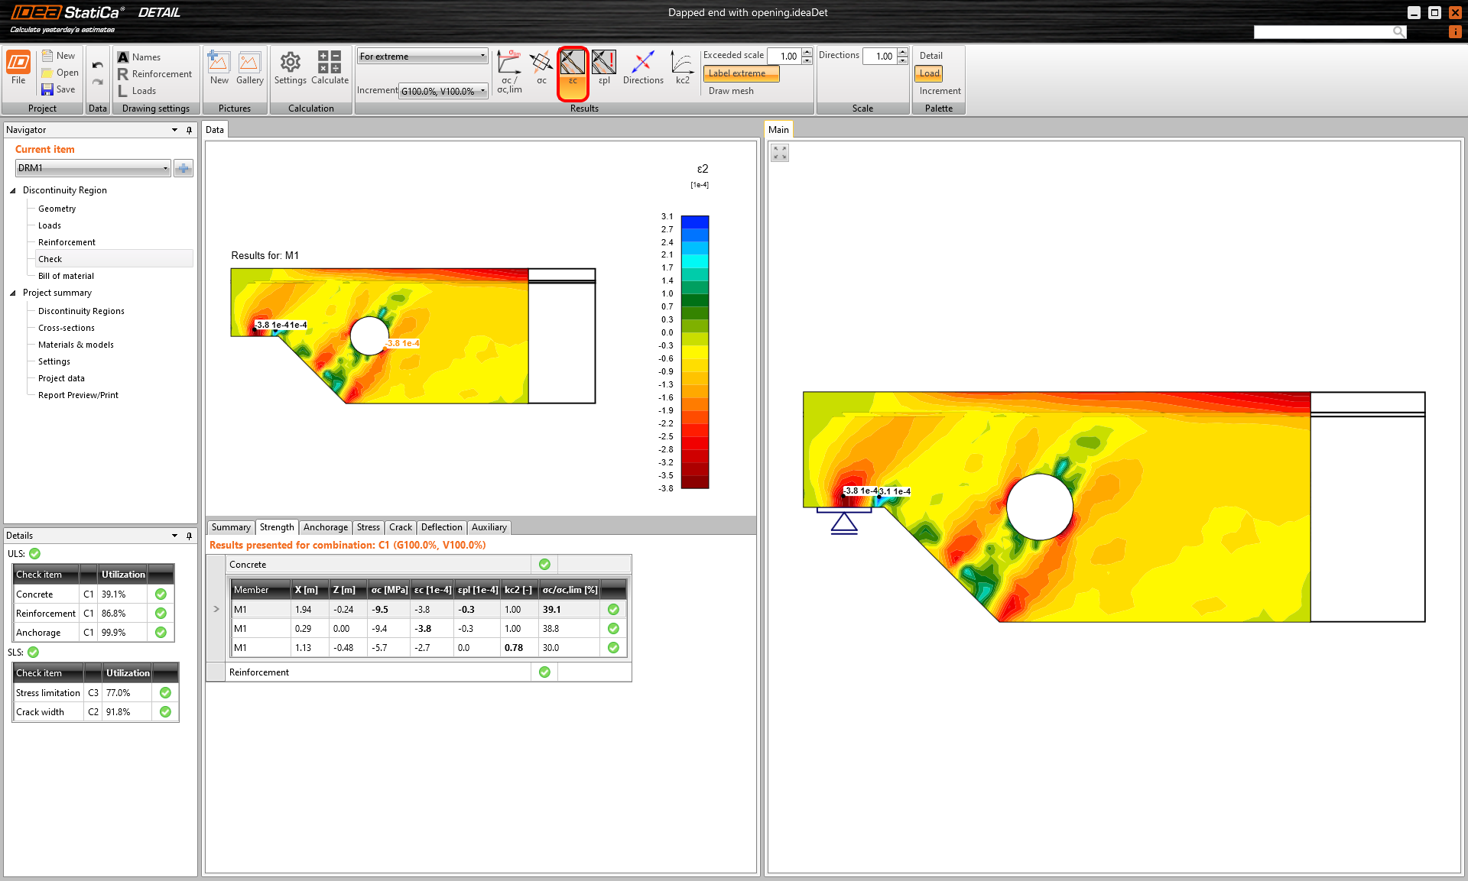Open Report Preview/Print in the navigator
Viewport: 1468px width, 881px height.
point(78,395)
